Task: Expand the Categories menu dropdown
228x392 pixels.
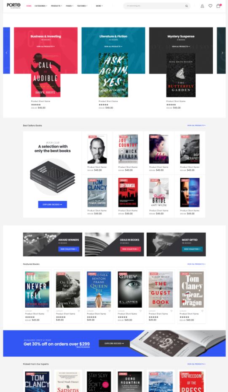Action: tap(41, 6)
